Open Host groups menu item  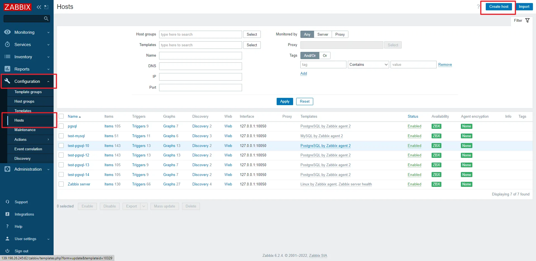[x=24, y=101]
